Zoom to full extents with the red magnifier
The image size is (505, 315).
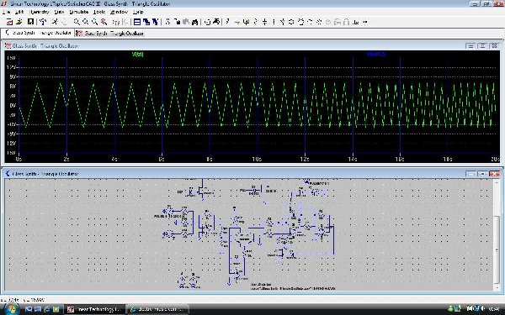[104, 22]
